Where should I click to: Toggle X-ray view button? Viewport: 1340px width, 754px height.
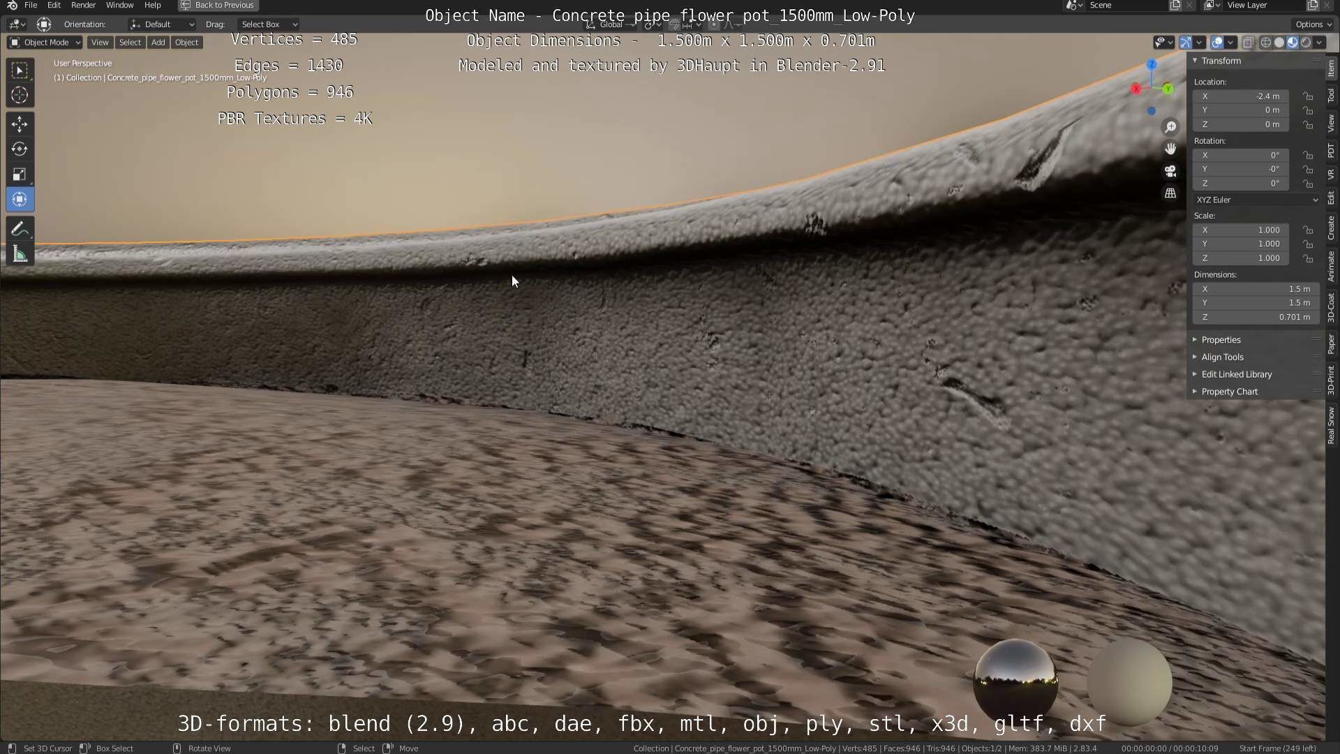pyautogui.click(x=1248, y=43)
